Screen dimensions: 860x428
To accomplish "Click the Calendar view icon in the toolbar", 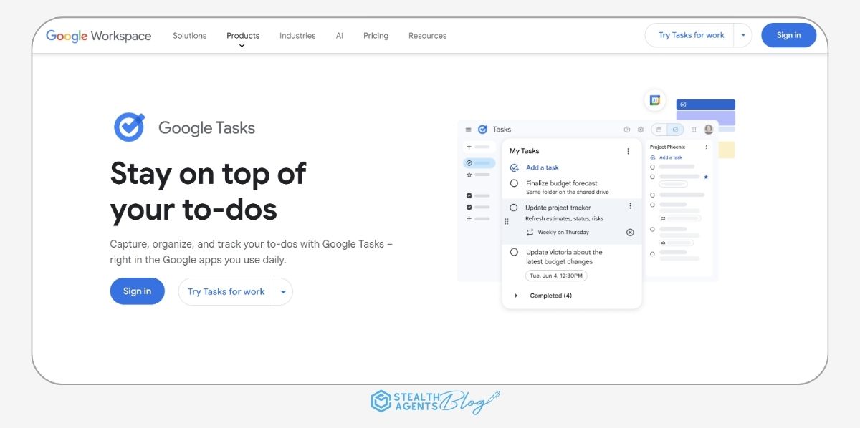I will click(x=660, y=130).
